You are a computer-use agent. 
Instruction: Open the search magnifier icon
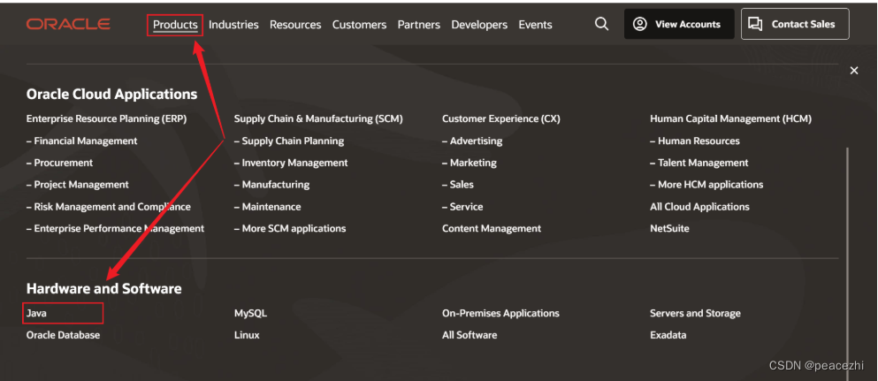[x=601, y=25]
